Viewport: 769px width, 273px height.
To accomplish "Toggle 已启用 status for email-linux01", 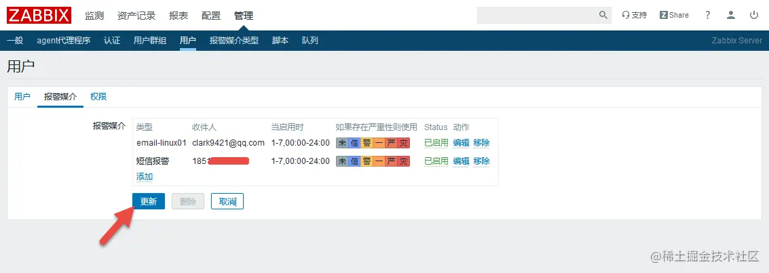I will tap(436, 143).
